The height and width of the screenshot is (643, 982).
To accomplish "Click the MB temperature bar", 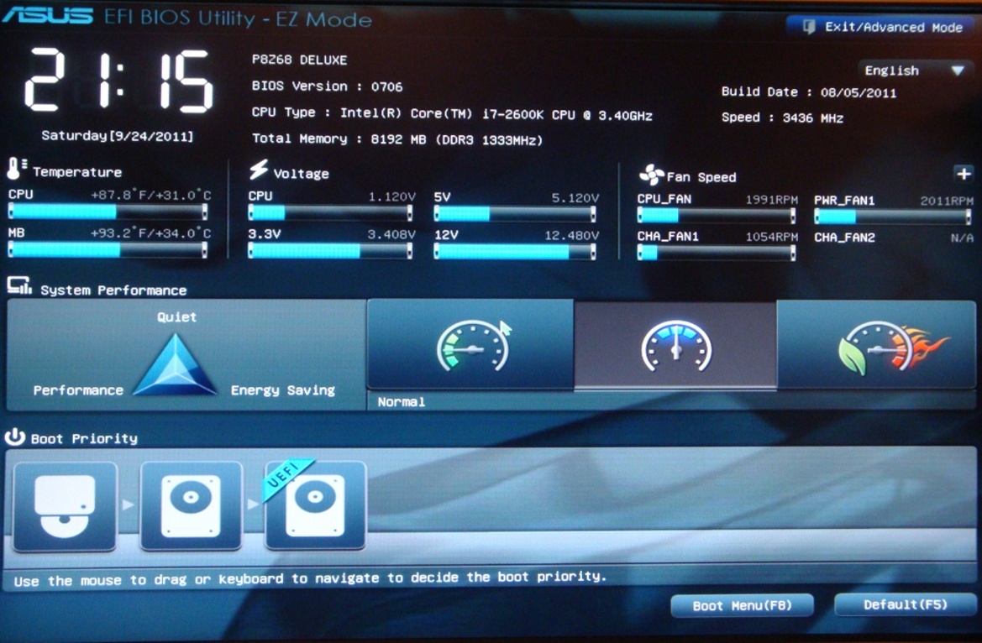I will point(108,250).
